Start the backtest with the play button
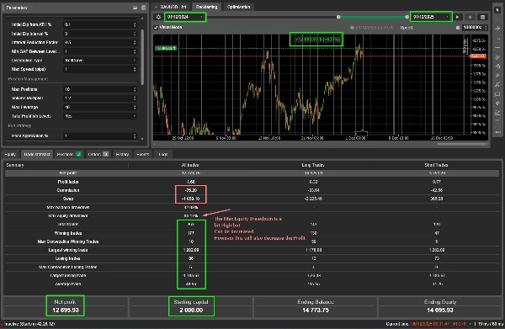 click(458, 17)
